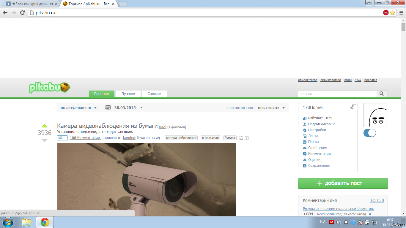
Task: Click the Chrome icon in the taskbar
Action: click(45, 222)
